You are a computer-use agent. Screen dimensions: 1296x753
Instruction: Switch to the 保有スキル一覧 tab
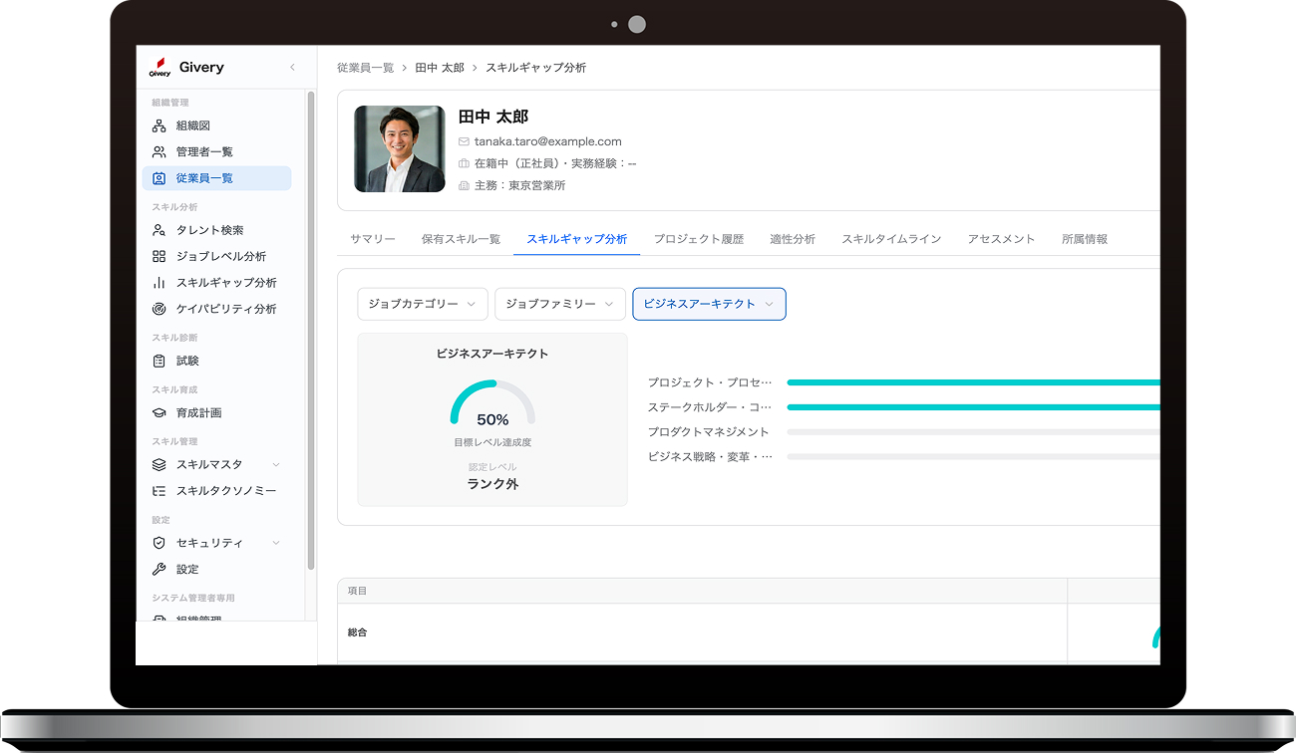pyautogui.click(x=461, y=239)
